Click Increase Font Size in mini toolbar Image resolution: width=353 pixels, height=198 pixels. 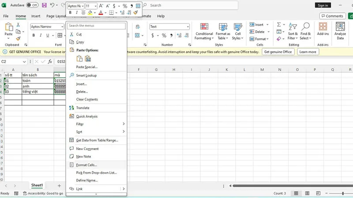point(101,6)
